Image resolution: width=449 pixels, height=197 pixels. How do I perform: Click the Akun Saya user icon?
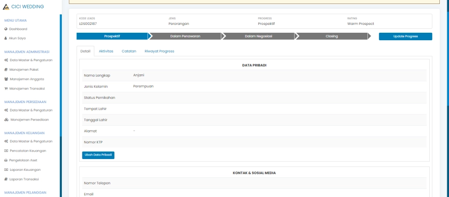pyautogui.click(x=6, y=38)
